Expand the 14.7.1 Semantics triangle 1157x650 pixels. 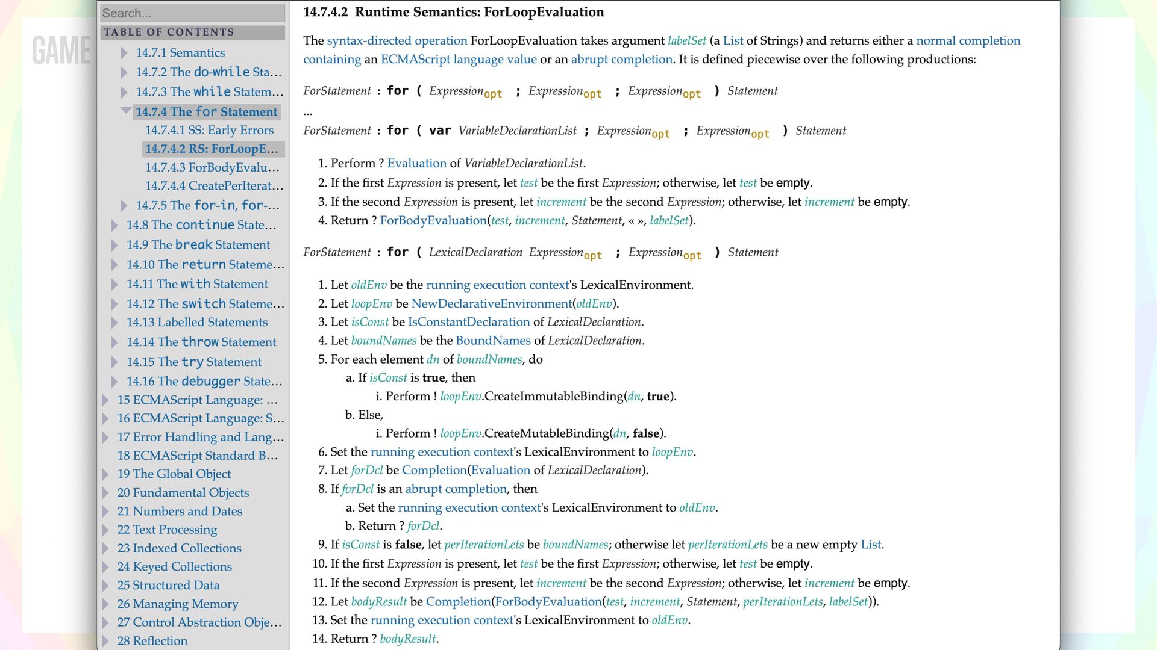click(x=124, y=53)
